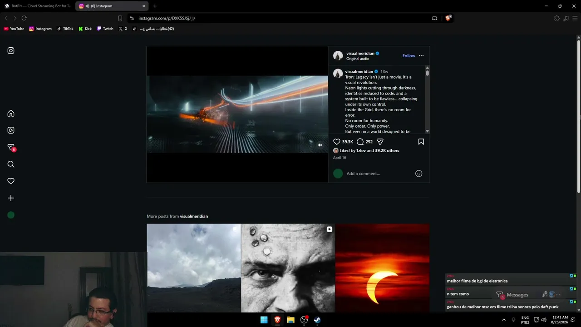Toggle the system tray microphone icon
The width and height of the screenshot is (581, 327).
[x=513, y=320]
